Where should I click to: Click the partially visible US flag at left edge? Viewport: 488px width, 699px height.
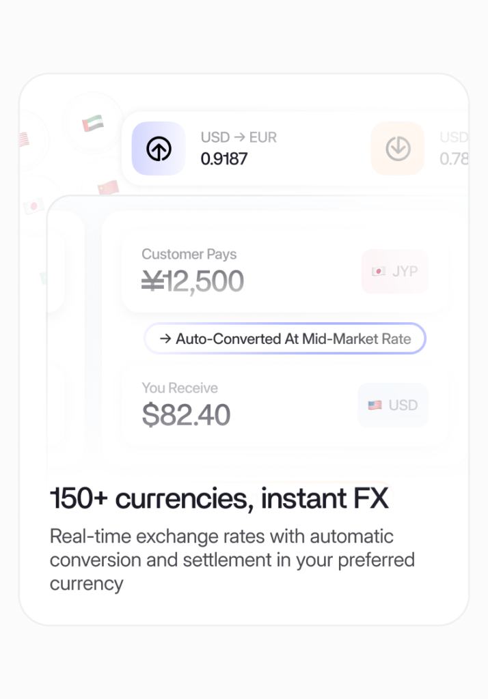tap(24, 140)
